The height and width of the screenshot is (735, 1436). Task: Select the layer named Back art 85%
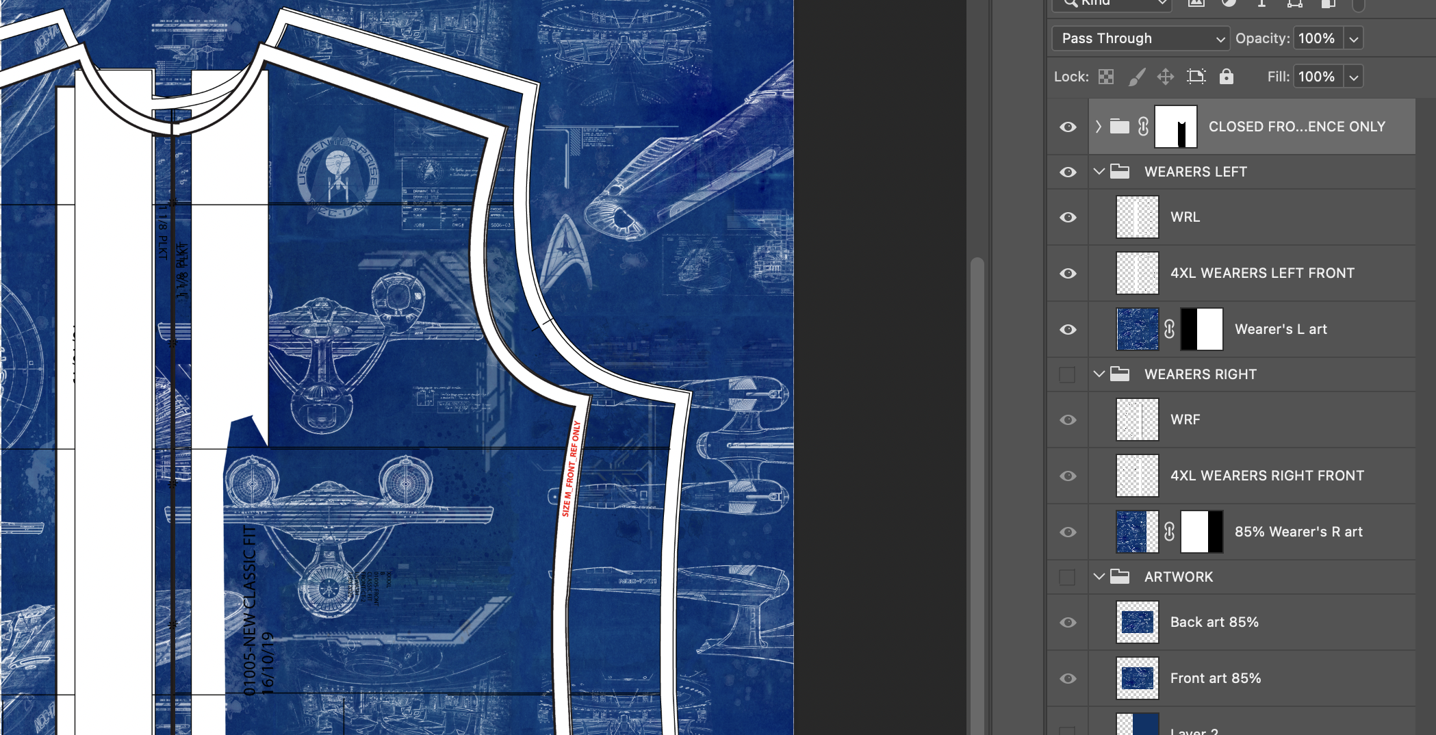(x=1214, y=622)
